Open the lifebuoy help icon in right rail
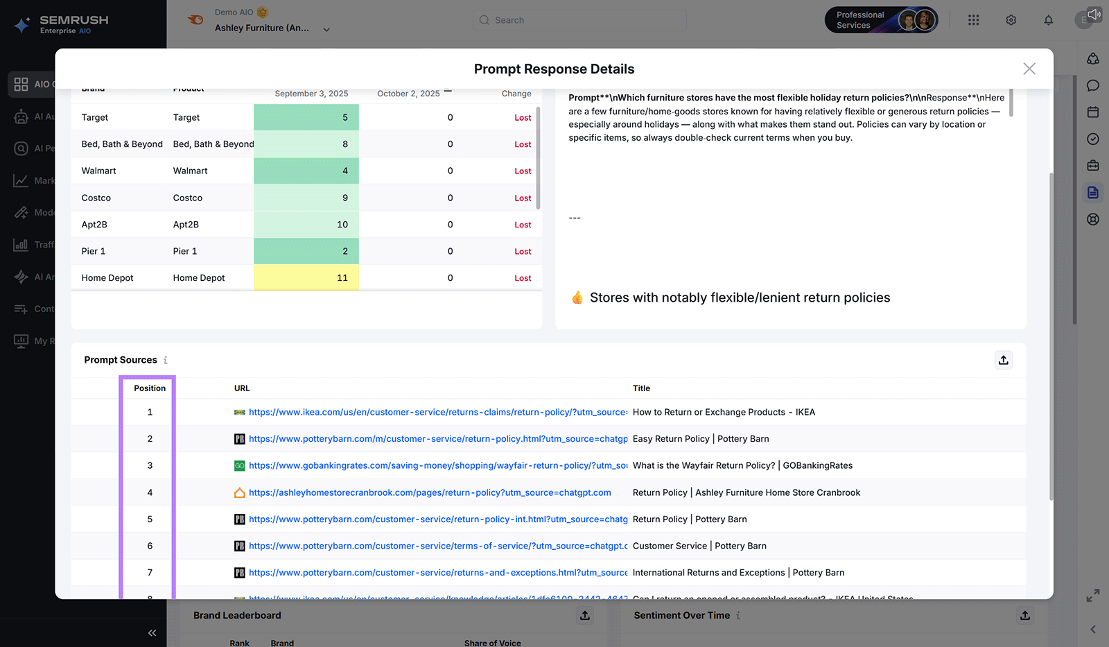Viewport: 1109px width, 647px height. coord(1093,219)
